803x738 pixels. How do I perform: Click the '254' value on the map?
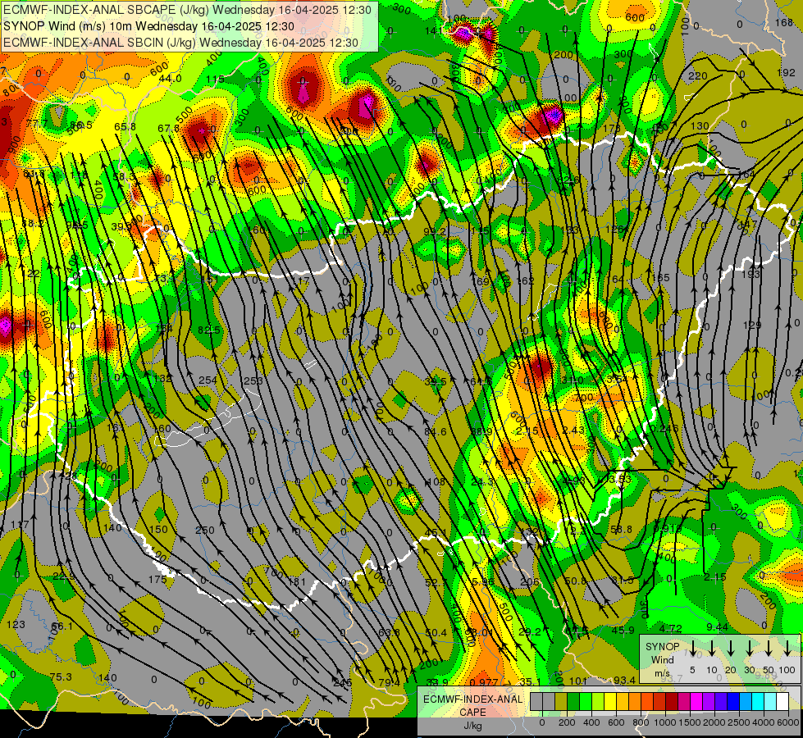click(208, 380)
